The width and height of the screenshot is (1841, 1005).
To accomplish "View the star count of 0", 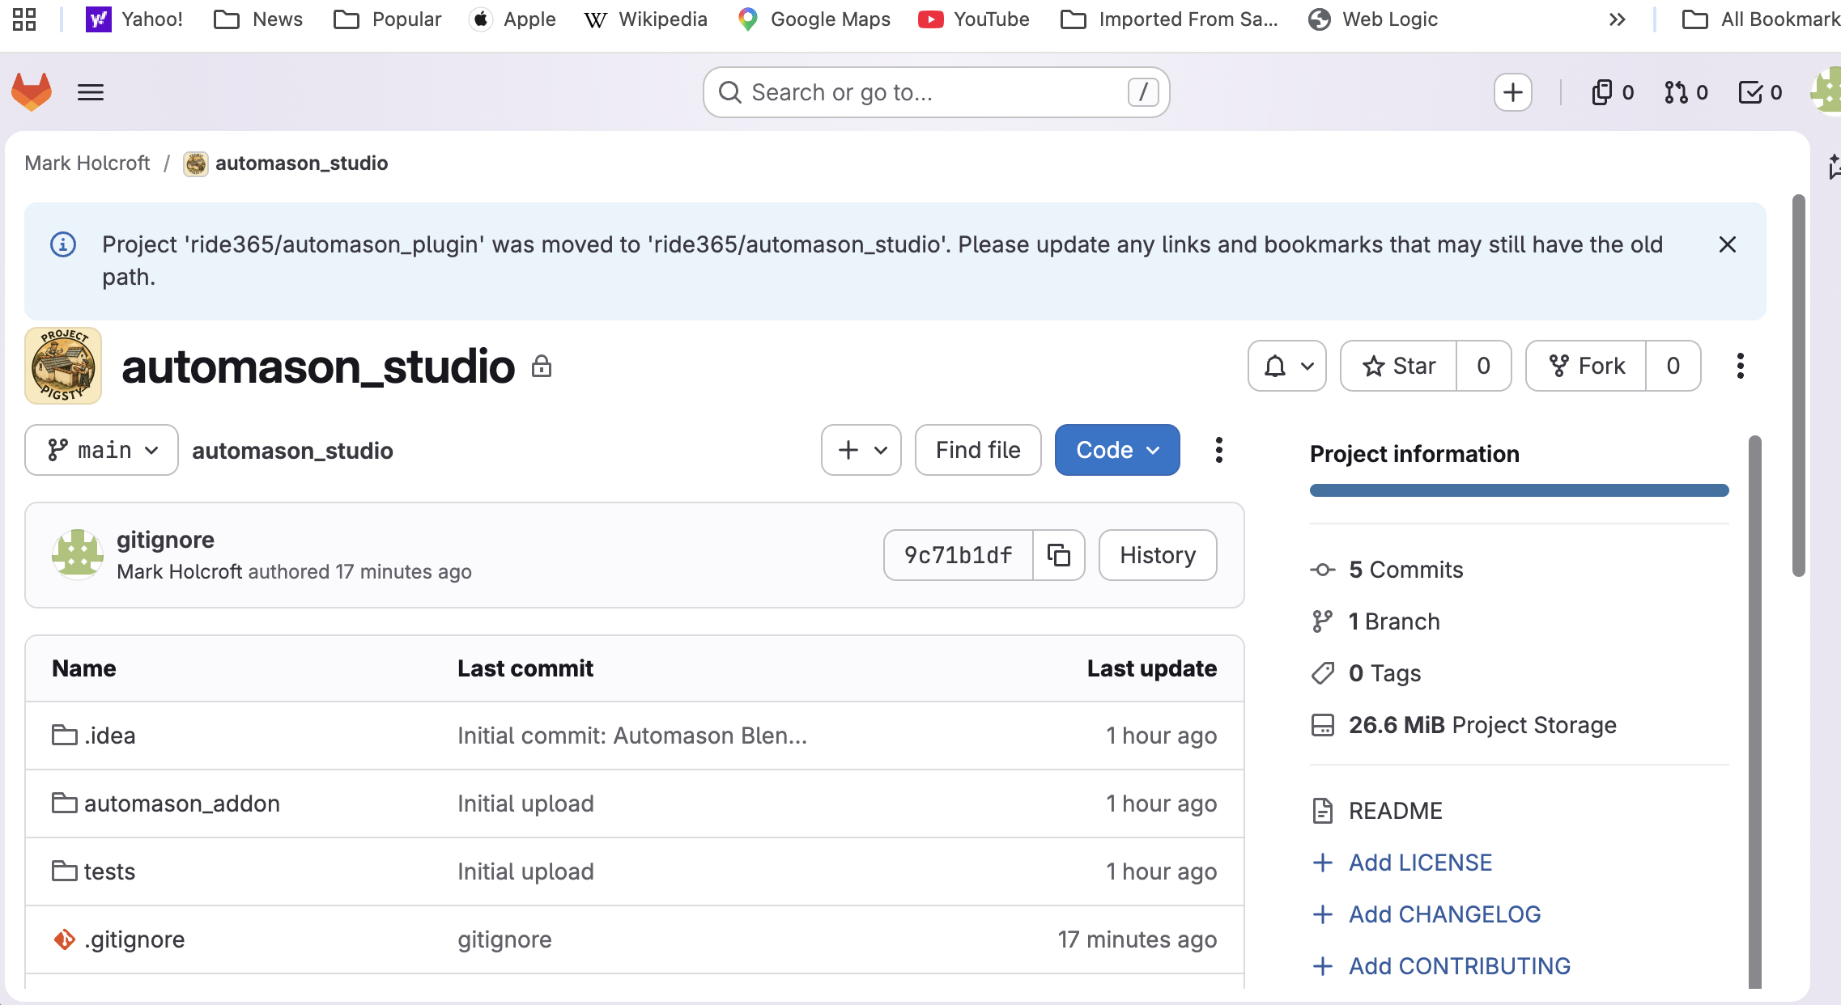I will (1484, 366).
